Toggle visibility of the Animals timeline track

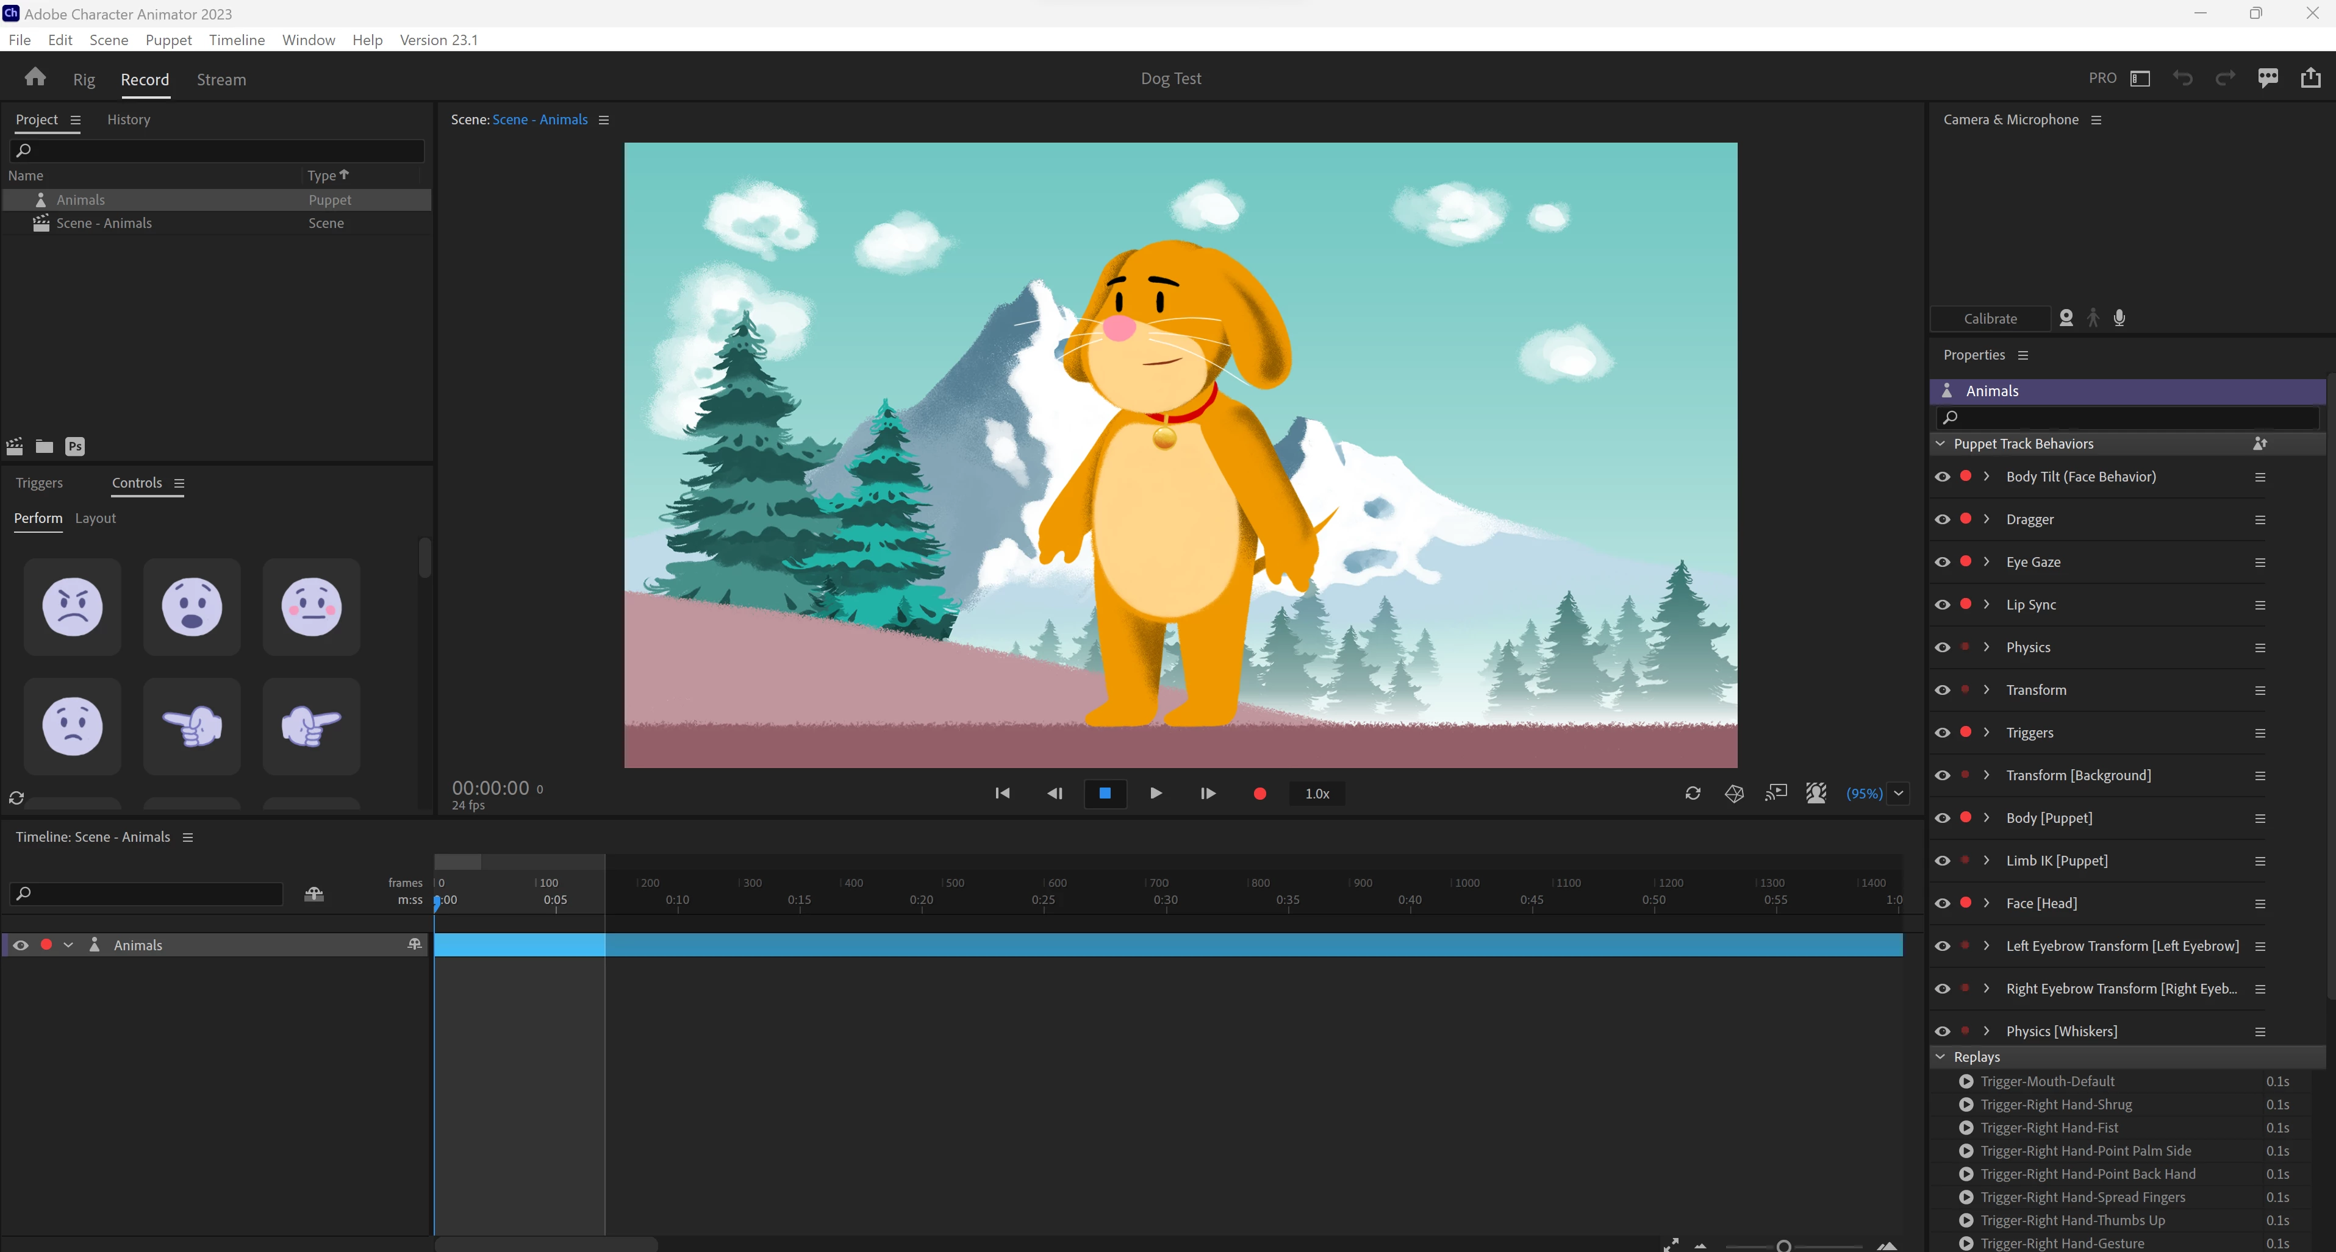pyautogui.click(x=20, y=945)
